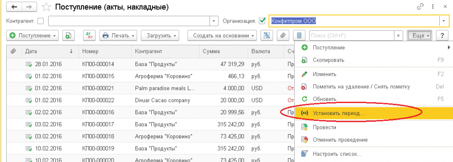Open the Поступление toolbar dropdown button
Viewport: 453px width, 162px height.
click(x=33, y=35)
